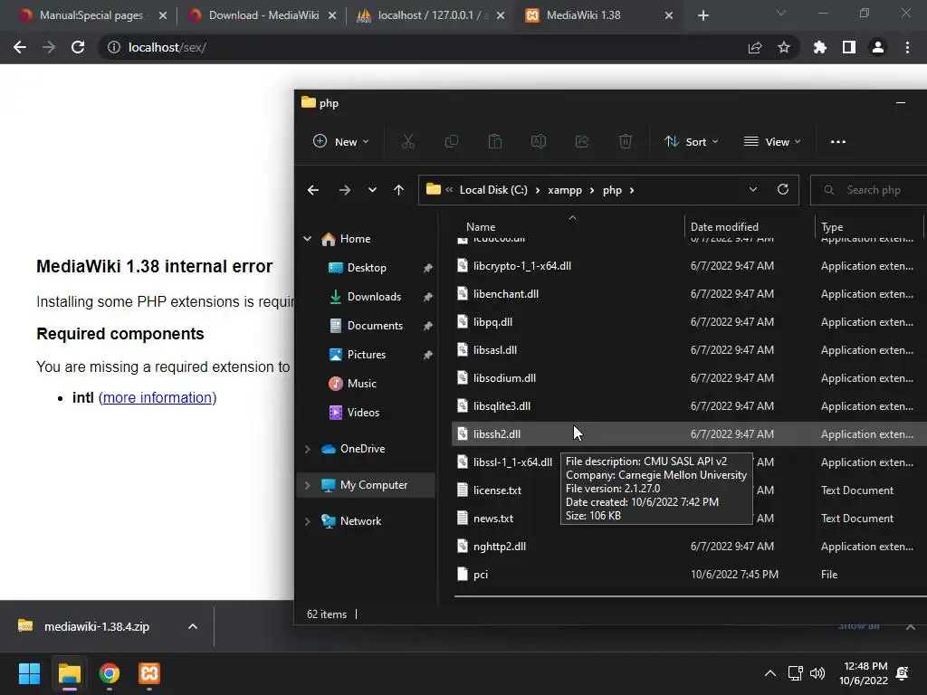
Task: Click the Delete trash icon in Explorer
Action: click(626, 141)
